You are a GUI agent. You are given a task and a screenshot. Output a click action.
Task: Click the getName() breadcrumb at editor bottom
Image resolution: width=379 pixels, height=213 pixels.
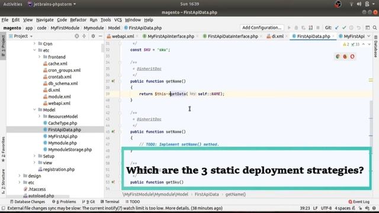(236, 194)
